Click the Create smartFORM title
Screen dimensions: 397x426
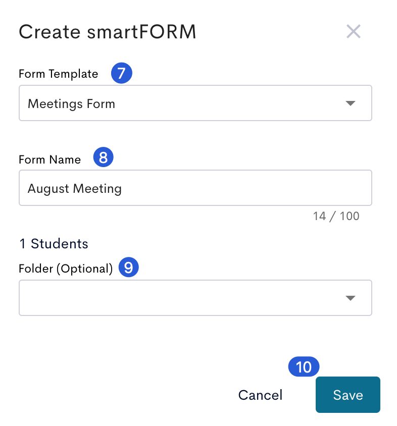tap(108, 32)
